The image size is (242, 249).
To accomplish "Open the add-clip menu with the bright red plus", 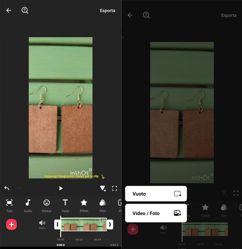I will (12, 224).
